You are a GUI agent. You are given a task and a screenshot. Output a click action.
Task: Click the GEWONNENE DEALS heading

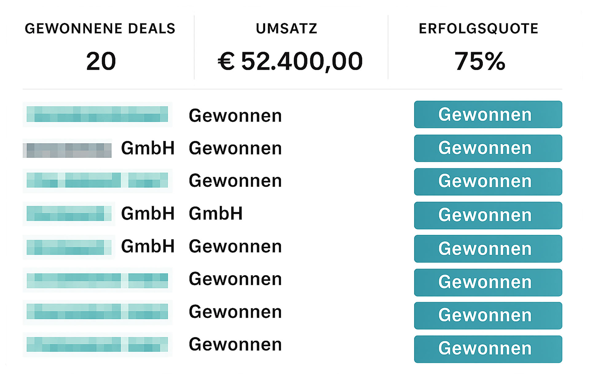pyautogui.click(x=100, y=29)
